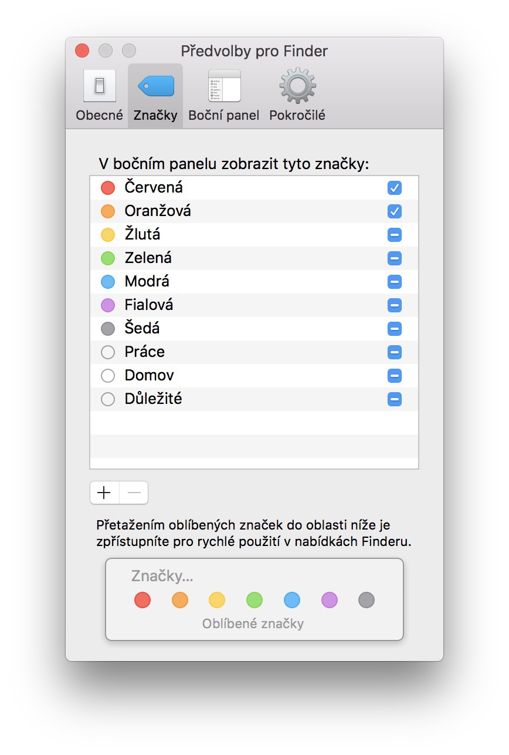Toggle the Důležité tag checkbox
The width and height of the screenshot is (509, 755).
pos(395,399)
